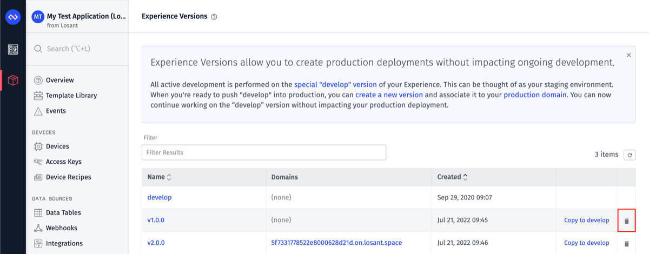649x254 pixels.
Task: Copy v2.0.0 to develop
Action: click(x=587, y=243)
